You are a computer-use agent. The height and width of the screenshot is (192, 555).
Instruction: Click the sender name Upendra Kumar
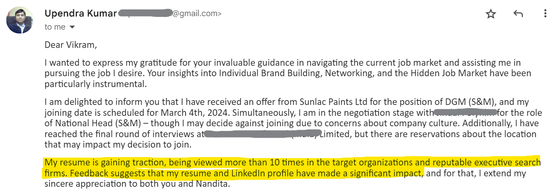pyautogui.click(x=81, y=13)
